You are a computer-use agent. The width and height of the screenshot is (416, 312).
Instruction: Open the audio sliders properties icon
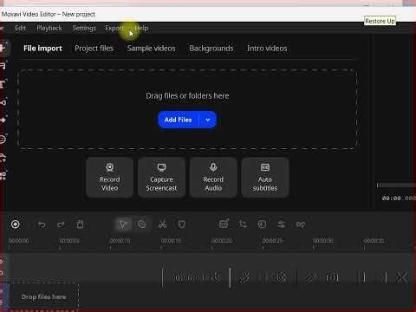tap(282, 224)
